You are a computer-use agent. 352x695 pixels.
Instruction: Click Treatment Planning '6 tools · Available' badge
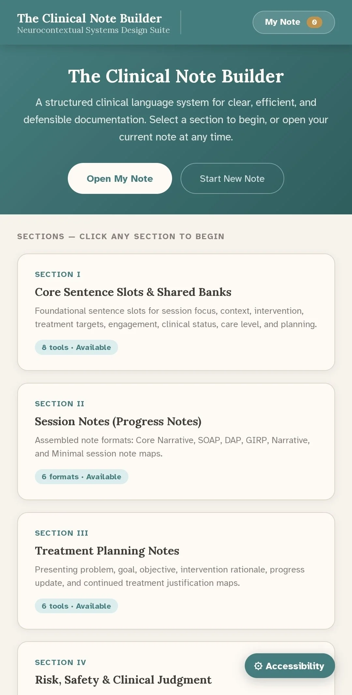point(76,606)
